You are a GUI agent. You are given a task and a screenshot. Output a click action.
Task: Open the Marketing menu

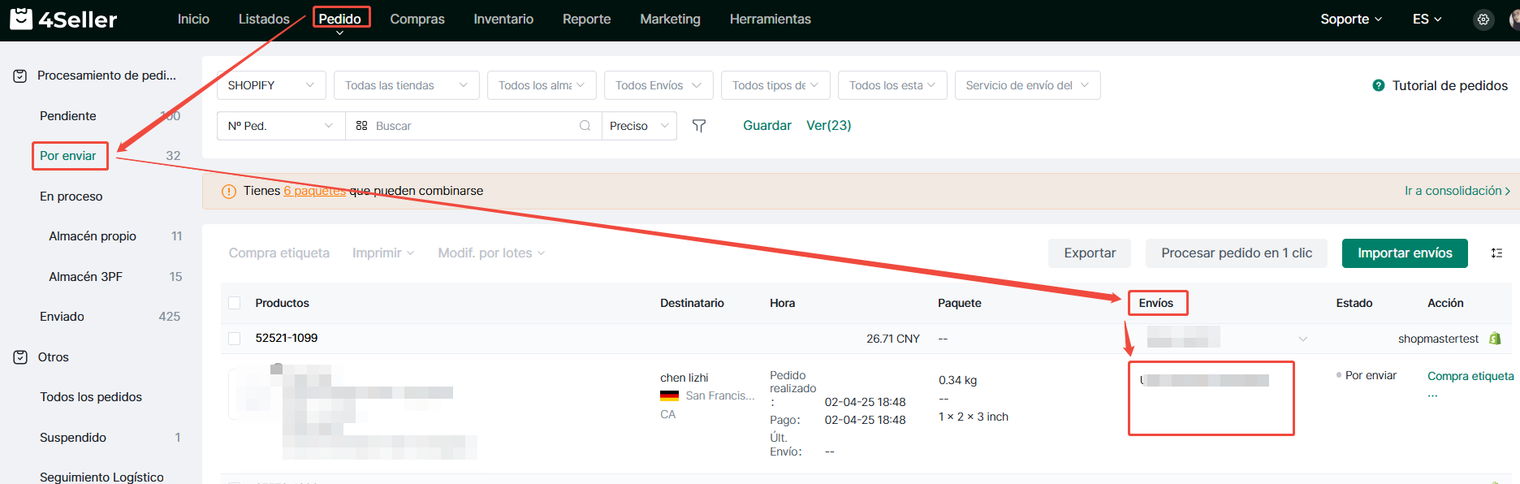tap(670, 19)
